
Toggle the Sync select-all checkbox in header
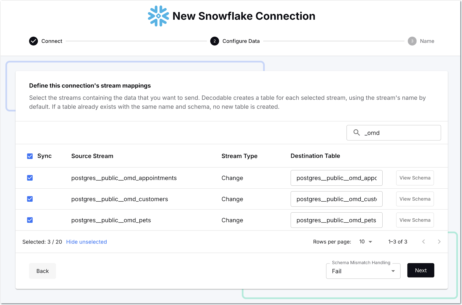(30, 156)
